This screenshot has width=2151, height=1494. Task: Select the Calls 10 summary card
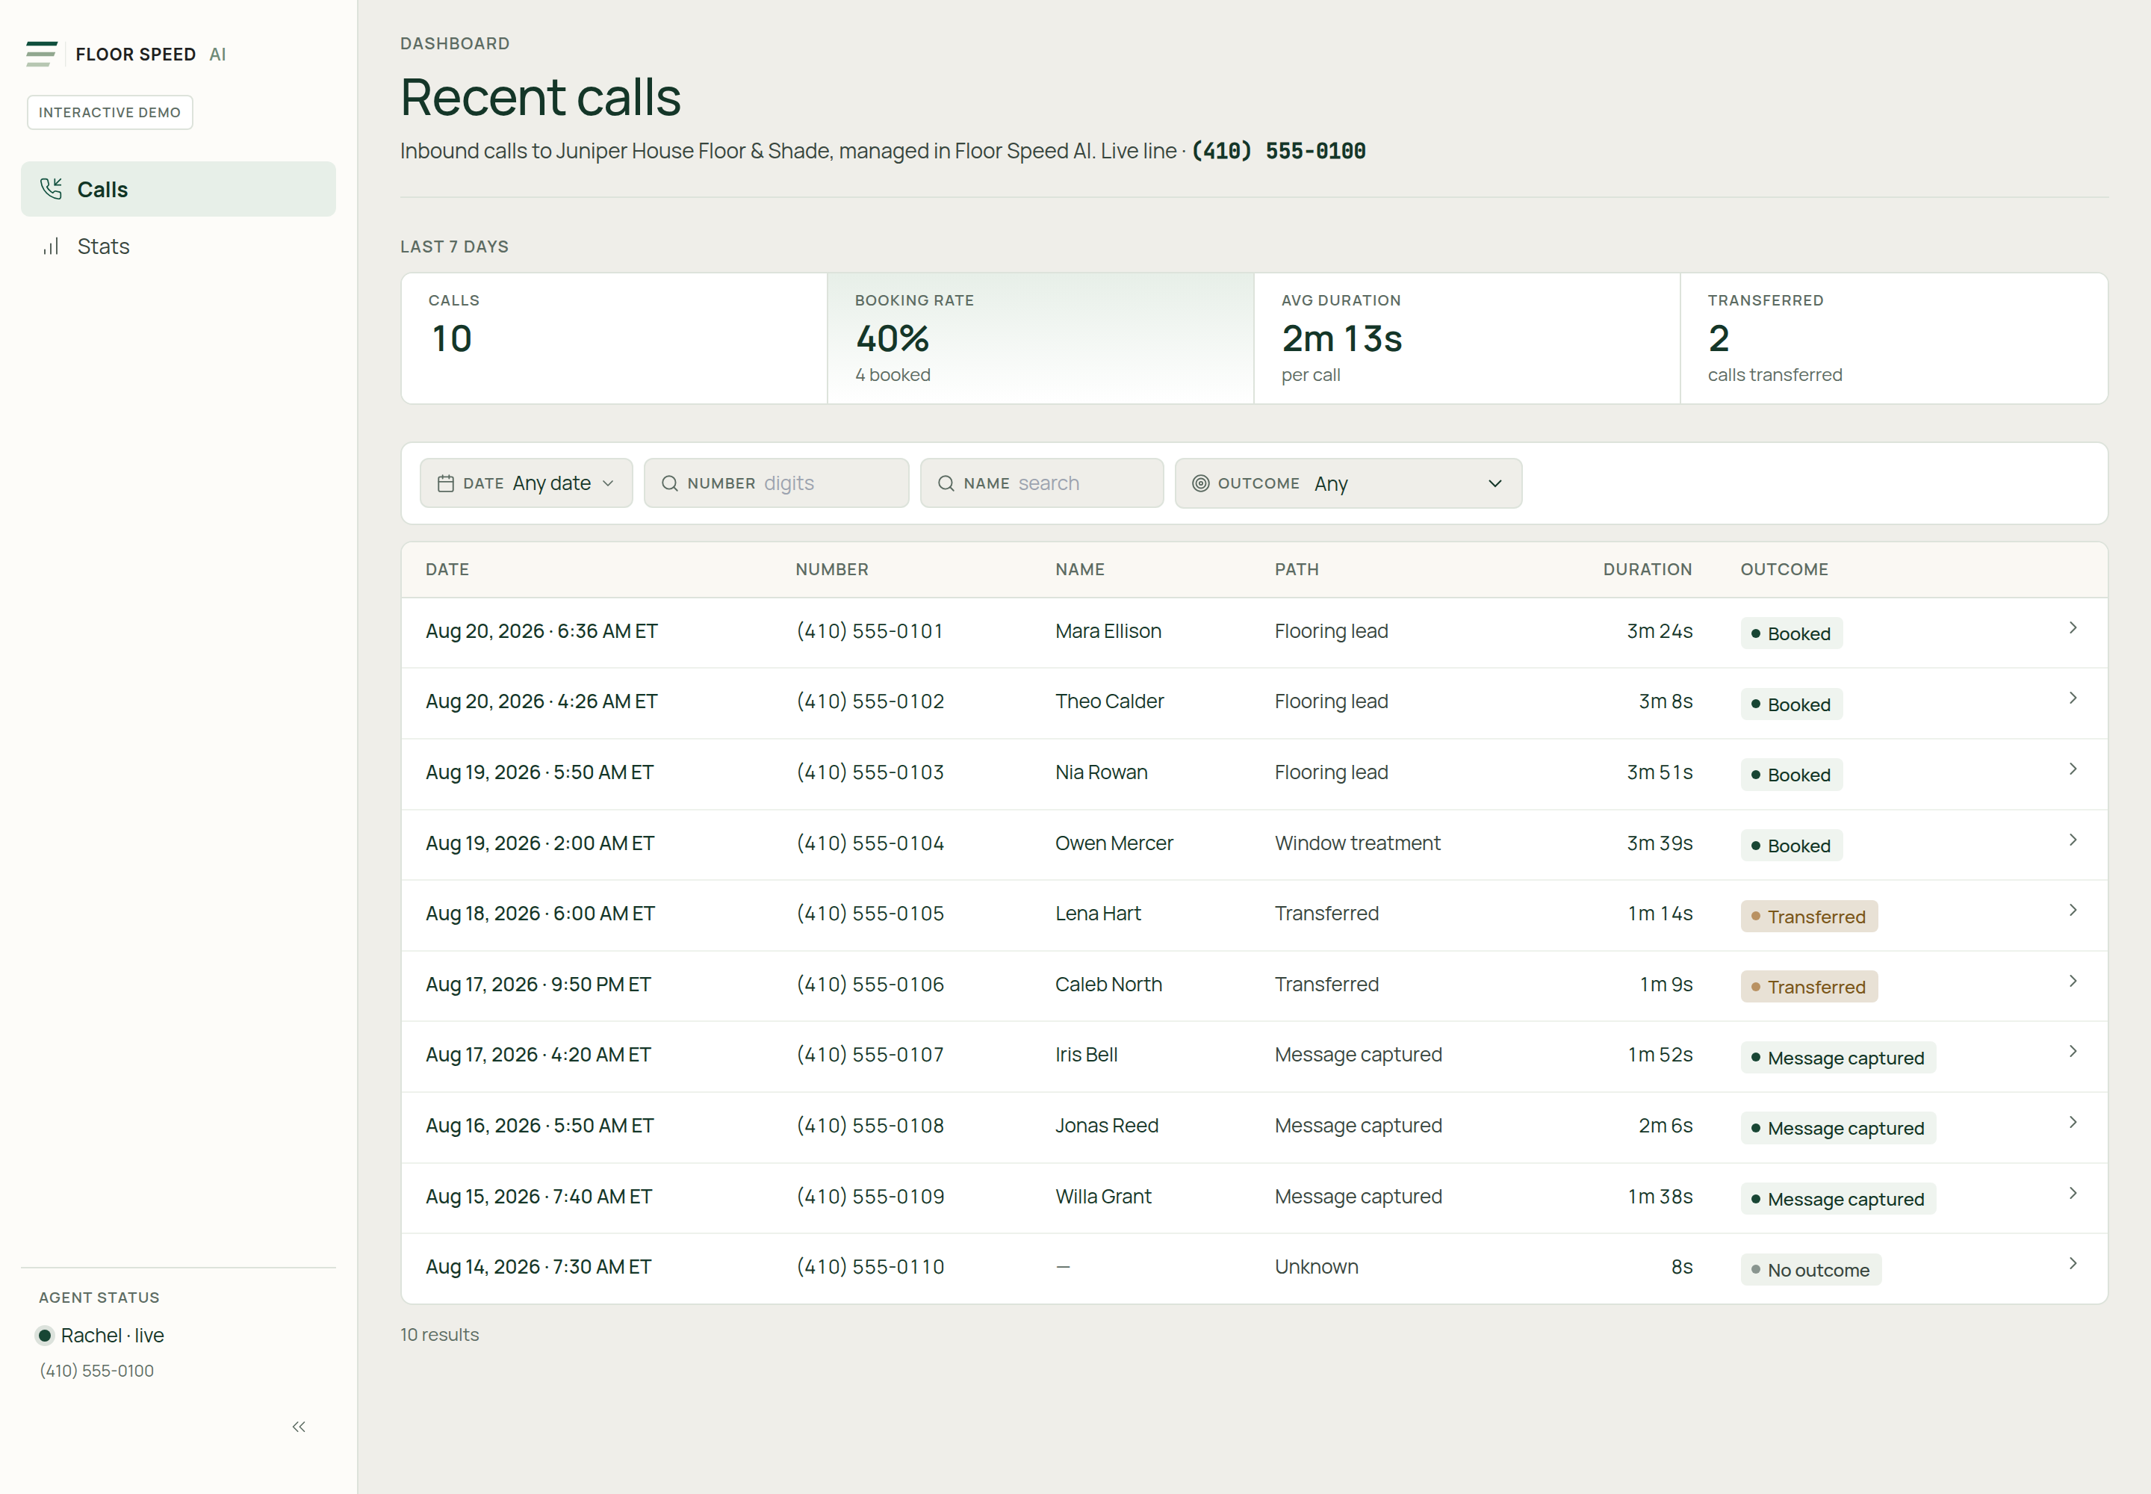coord(614,339)
